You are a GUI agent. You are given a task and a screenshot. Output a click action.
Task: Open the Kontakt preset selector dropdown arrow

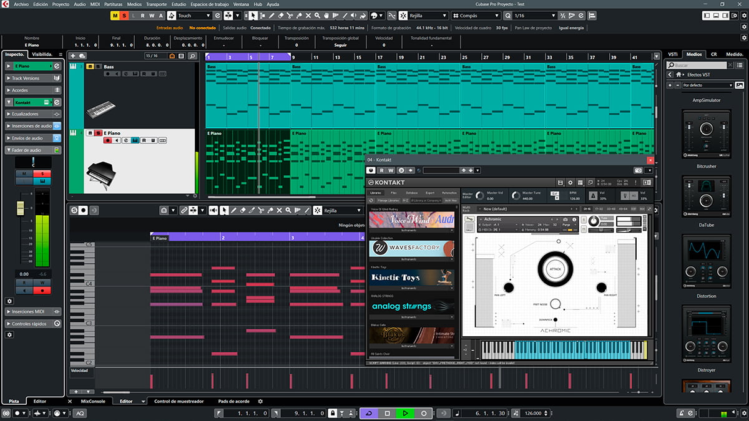tap(477, 170)
